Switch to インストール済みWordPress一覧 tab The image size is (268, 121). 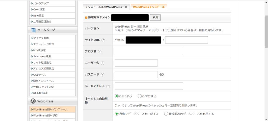coord(106,7)
